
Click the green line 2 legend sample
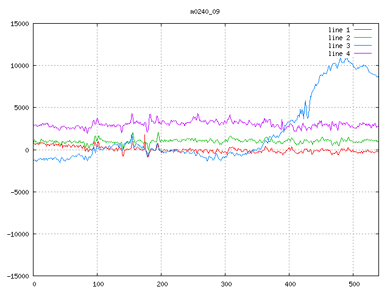[x=363, y=38]
